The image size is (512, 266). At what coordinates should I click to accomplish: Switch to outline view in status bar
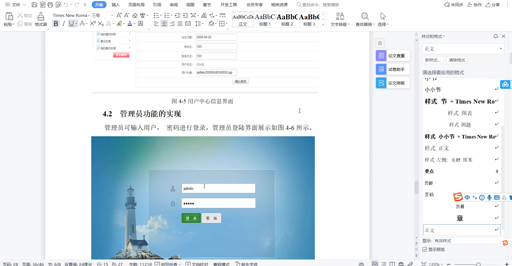[x=384, y=264]
